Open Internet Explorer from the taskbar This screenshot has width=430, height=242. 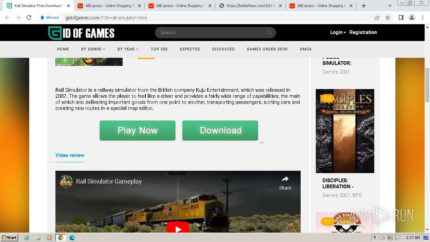(27, 238)
